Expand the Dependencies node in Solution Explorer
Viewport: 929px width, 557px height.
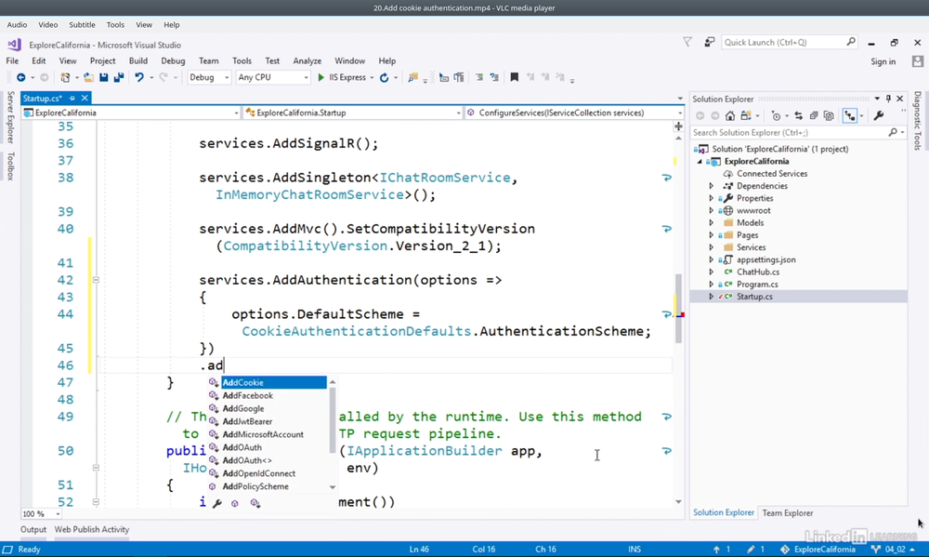(x=712, y=186)
